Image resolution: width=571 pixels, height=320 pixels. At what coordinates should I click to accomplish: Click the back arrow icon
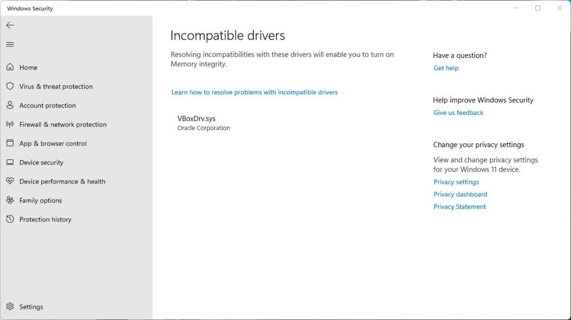10,25
